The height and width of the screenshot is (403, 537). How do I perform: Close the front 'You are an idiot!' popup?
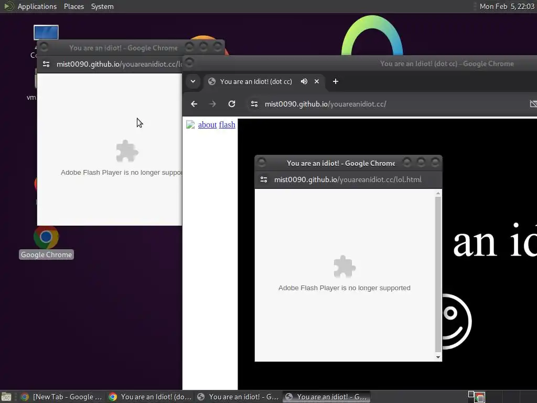(435, 162)
